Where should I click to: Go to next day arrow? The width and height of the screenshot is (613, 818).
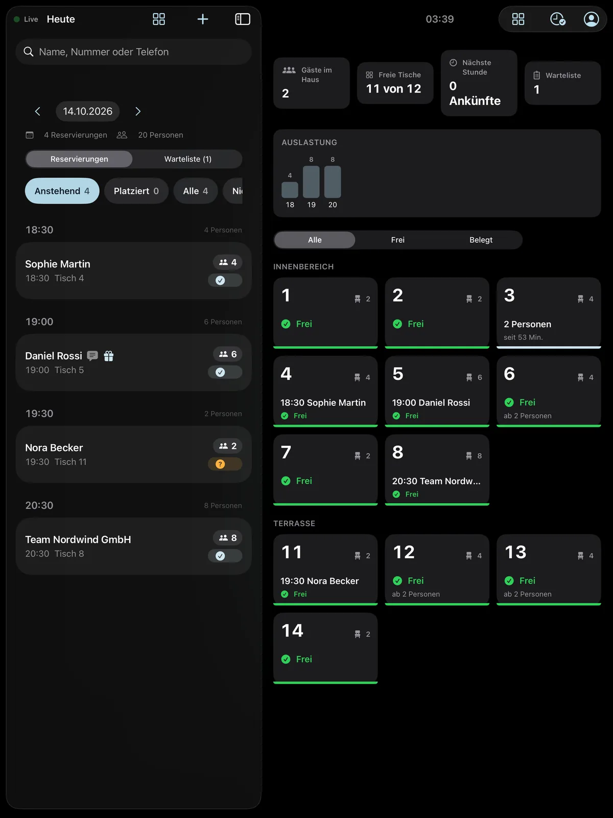tap(138, 111)
